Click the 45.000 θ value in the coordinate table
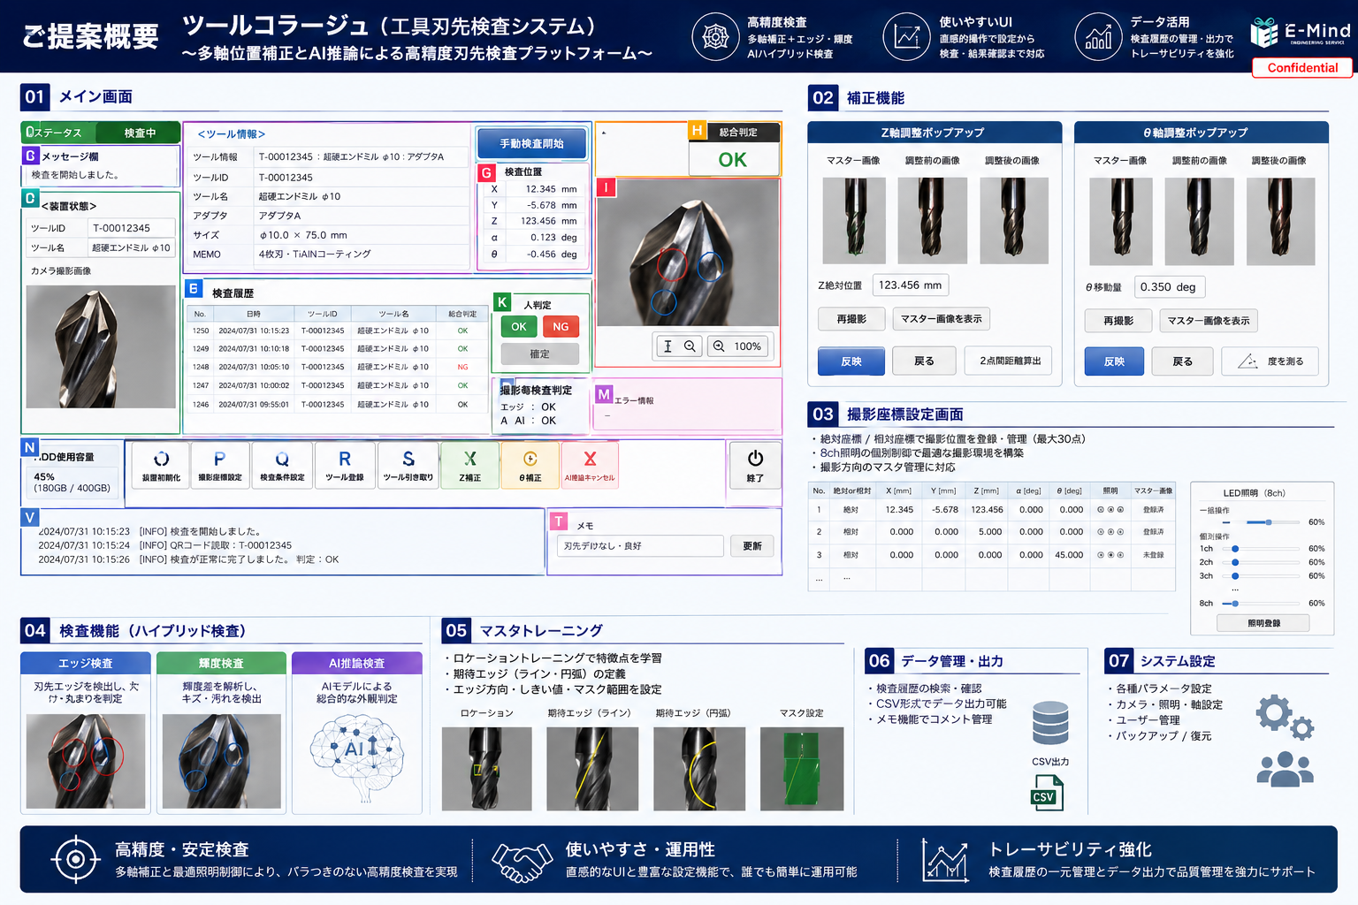This screenshot has width=1358, height=905. click(x=1069, y=555)
